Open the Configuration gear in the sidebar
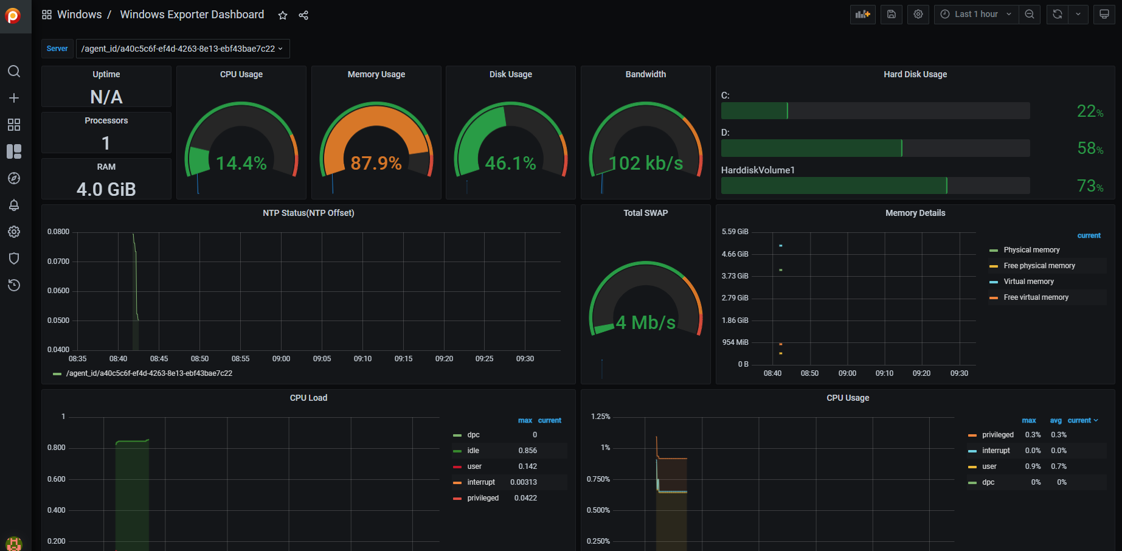The image size is (1122, 551). [x=14, y=232]
